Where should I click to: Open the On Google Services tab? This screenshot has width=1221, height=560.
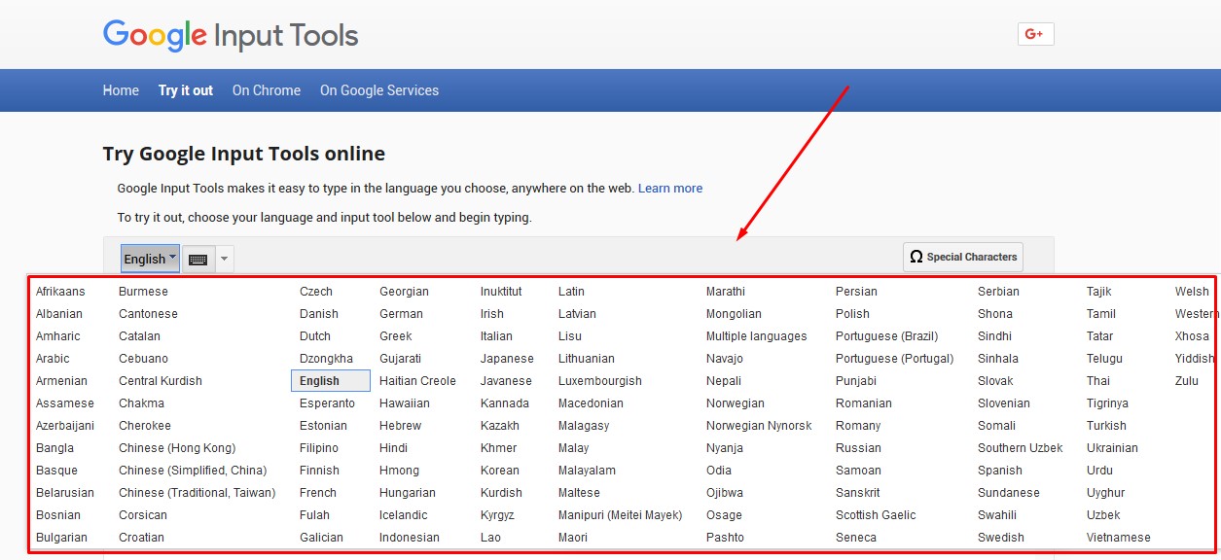379,90
